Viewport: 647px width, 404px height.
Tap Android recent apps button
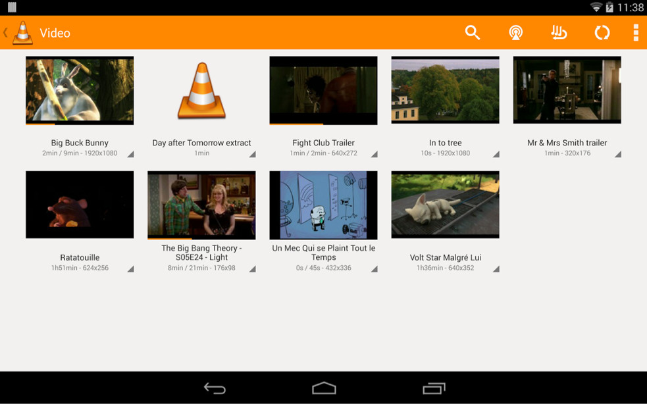pos(434,388)
